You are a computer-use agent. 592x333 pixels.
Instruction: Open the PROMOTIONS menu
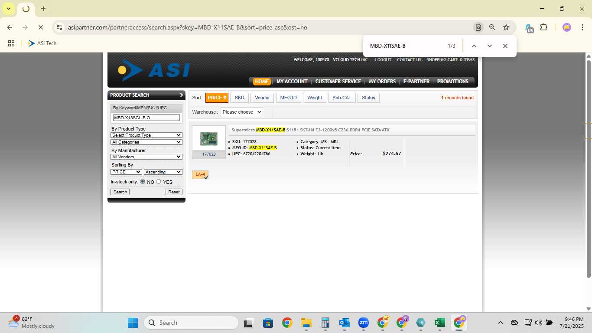click(x=453, y=82)
